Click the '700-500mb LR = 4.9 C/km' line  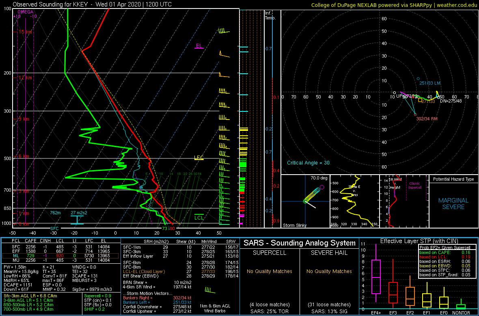point(28,309)
